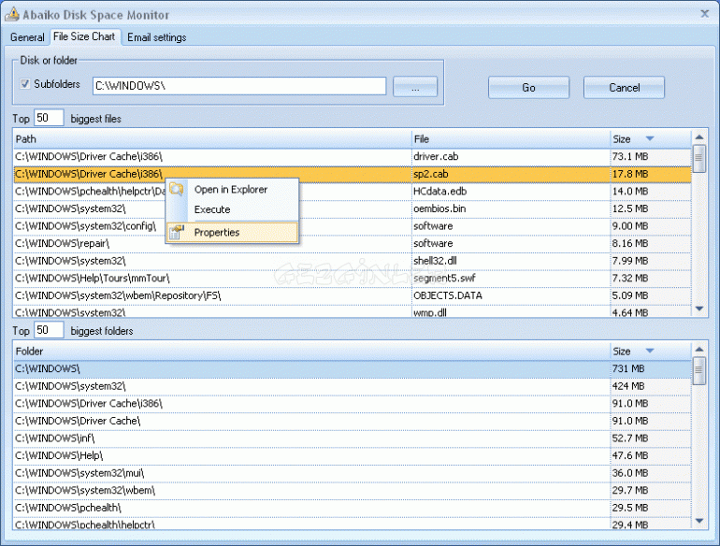
Task: Click the C:\WINDOWS\ path input field
Action: coord(239,86)
